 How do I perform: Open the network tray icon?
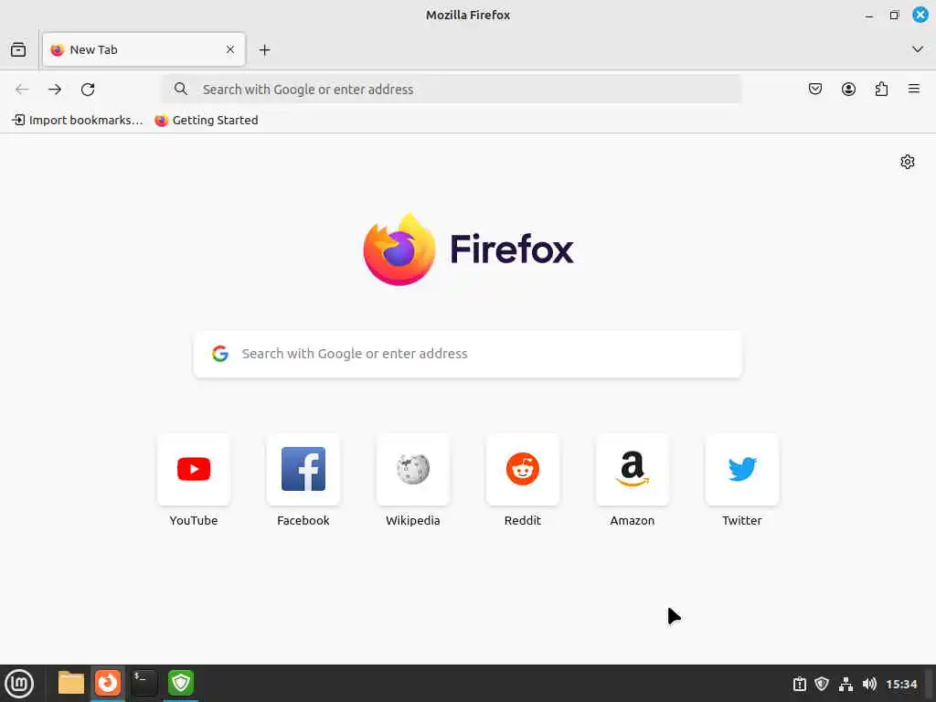[846, 684]
